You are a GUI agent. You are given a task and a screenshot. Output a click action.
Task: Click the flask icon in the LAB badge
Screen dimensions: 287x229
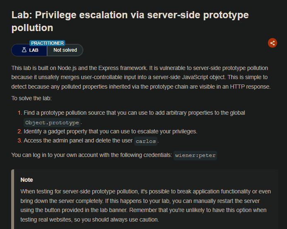(x=24, y=50)
